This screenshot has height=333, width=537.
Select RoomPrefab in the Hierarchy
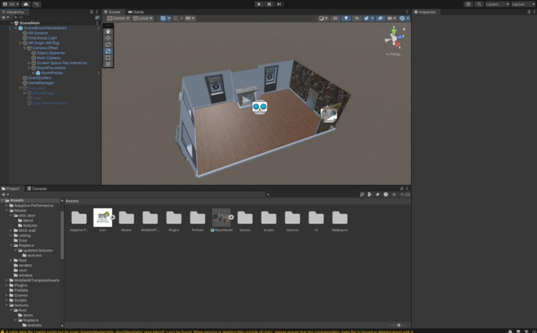tap(51, 73)
